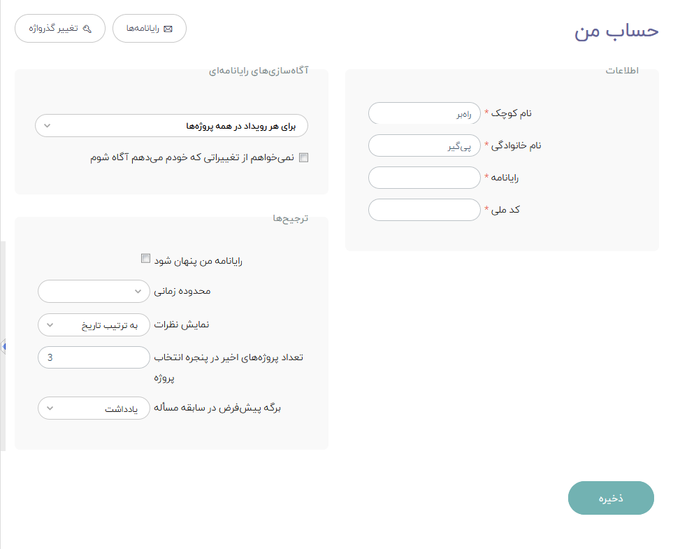Viewport: 673px width, 549px height.
Task: Click the نام خانوادگی input field
Action: (424, 145)
